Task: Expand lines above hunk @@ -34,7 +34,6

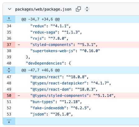Action: (9, 19)
